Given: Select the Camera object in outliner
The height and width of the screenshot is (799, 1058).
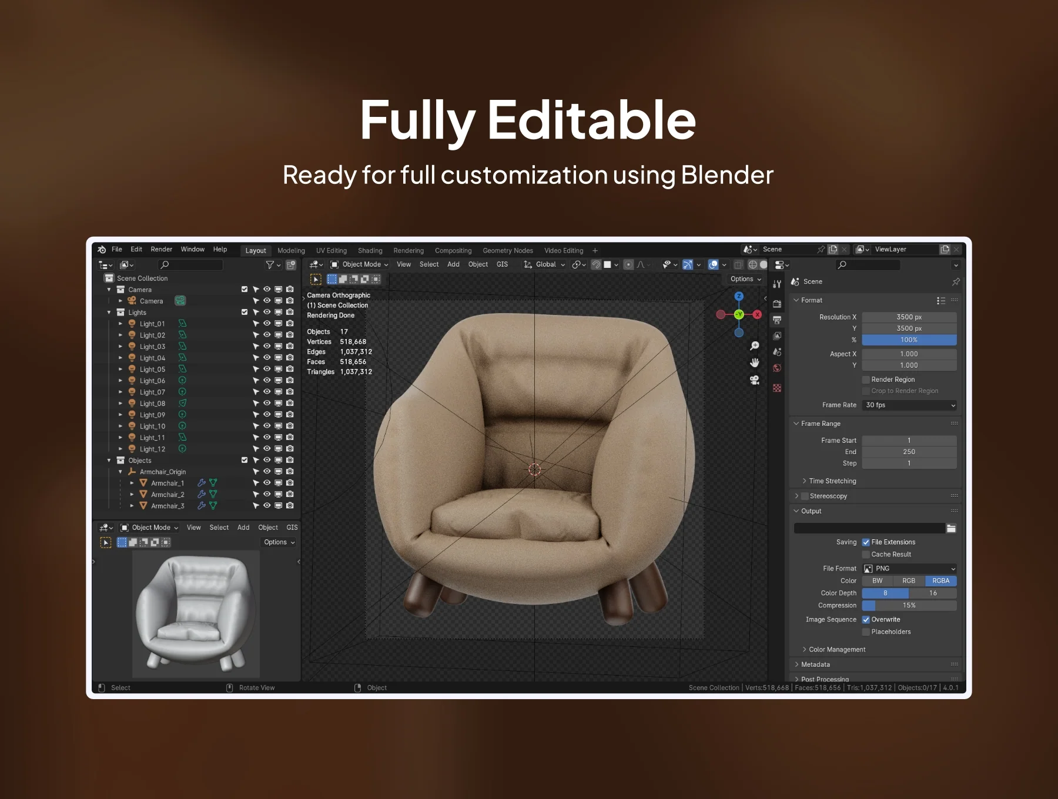Looking at the screenshot, I should click(151, 301).
